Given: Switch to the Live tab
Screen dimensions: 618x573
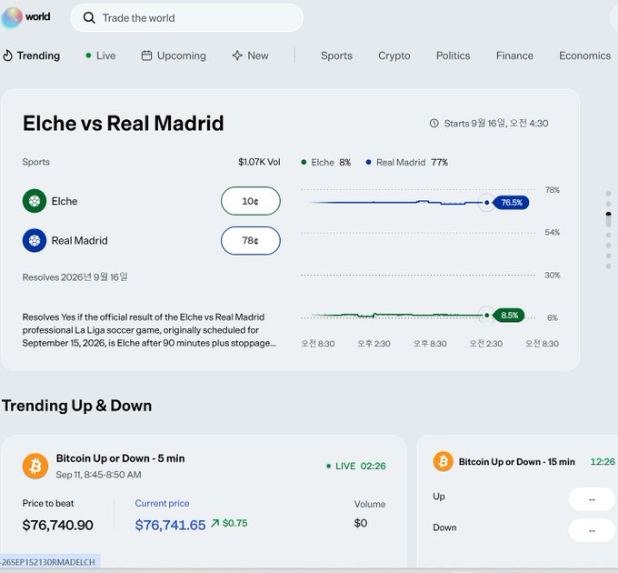Looking at the screenshot, I should pyautogui.click(x=101, y=55).
